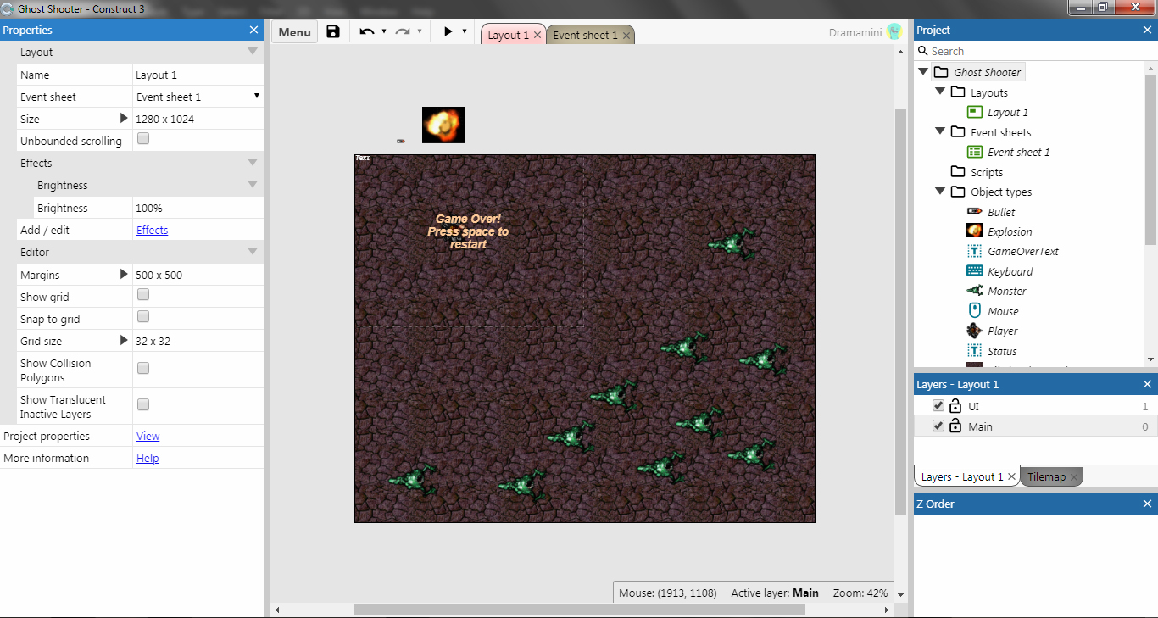Viewport: 1158px width, 618px height.
Task: Open Layout 1 in project tree
Action: (x=1007, y=112)
